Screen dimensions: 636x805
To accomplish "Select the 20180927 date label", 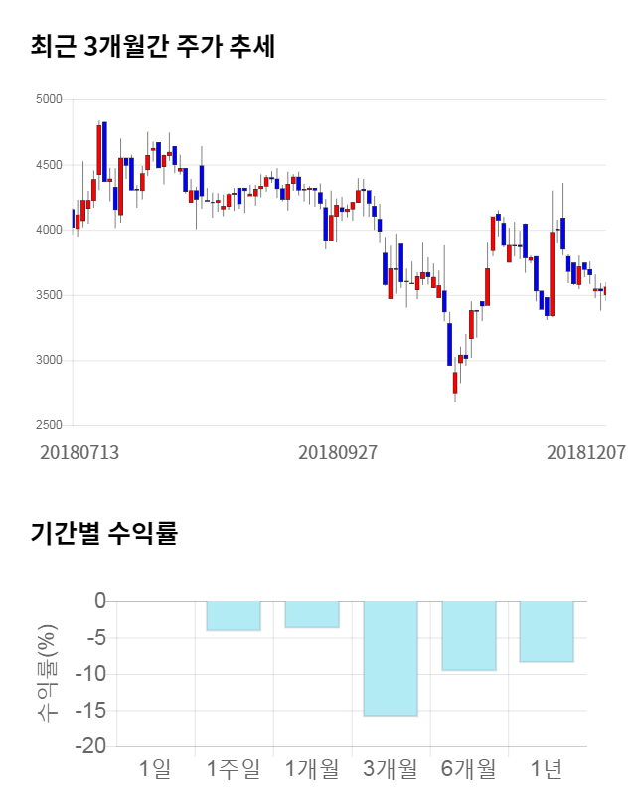I will click(338, 452).
